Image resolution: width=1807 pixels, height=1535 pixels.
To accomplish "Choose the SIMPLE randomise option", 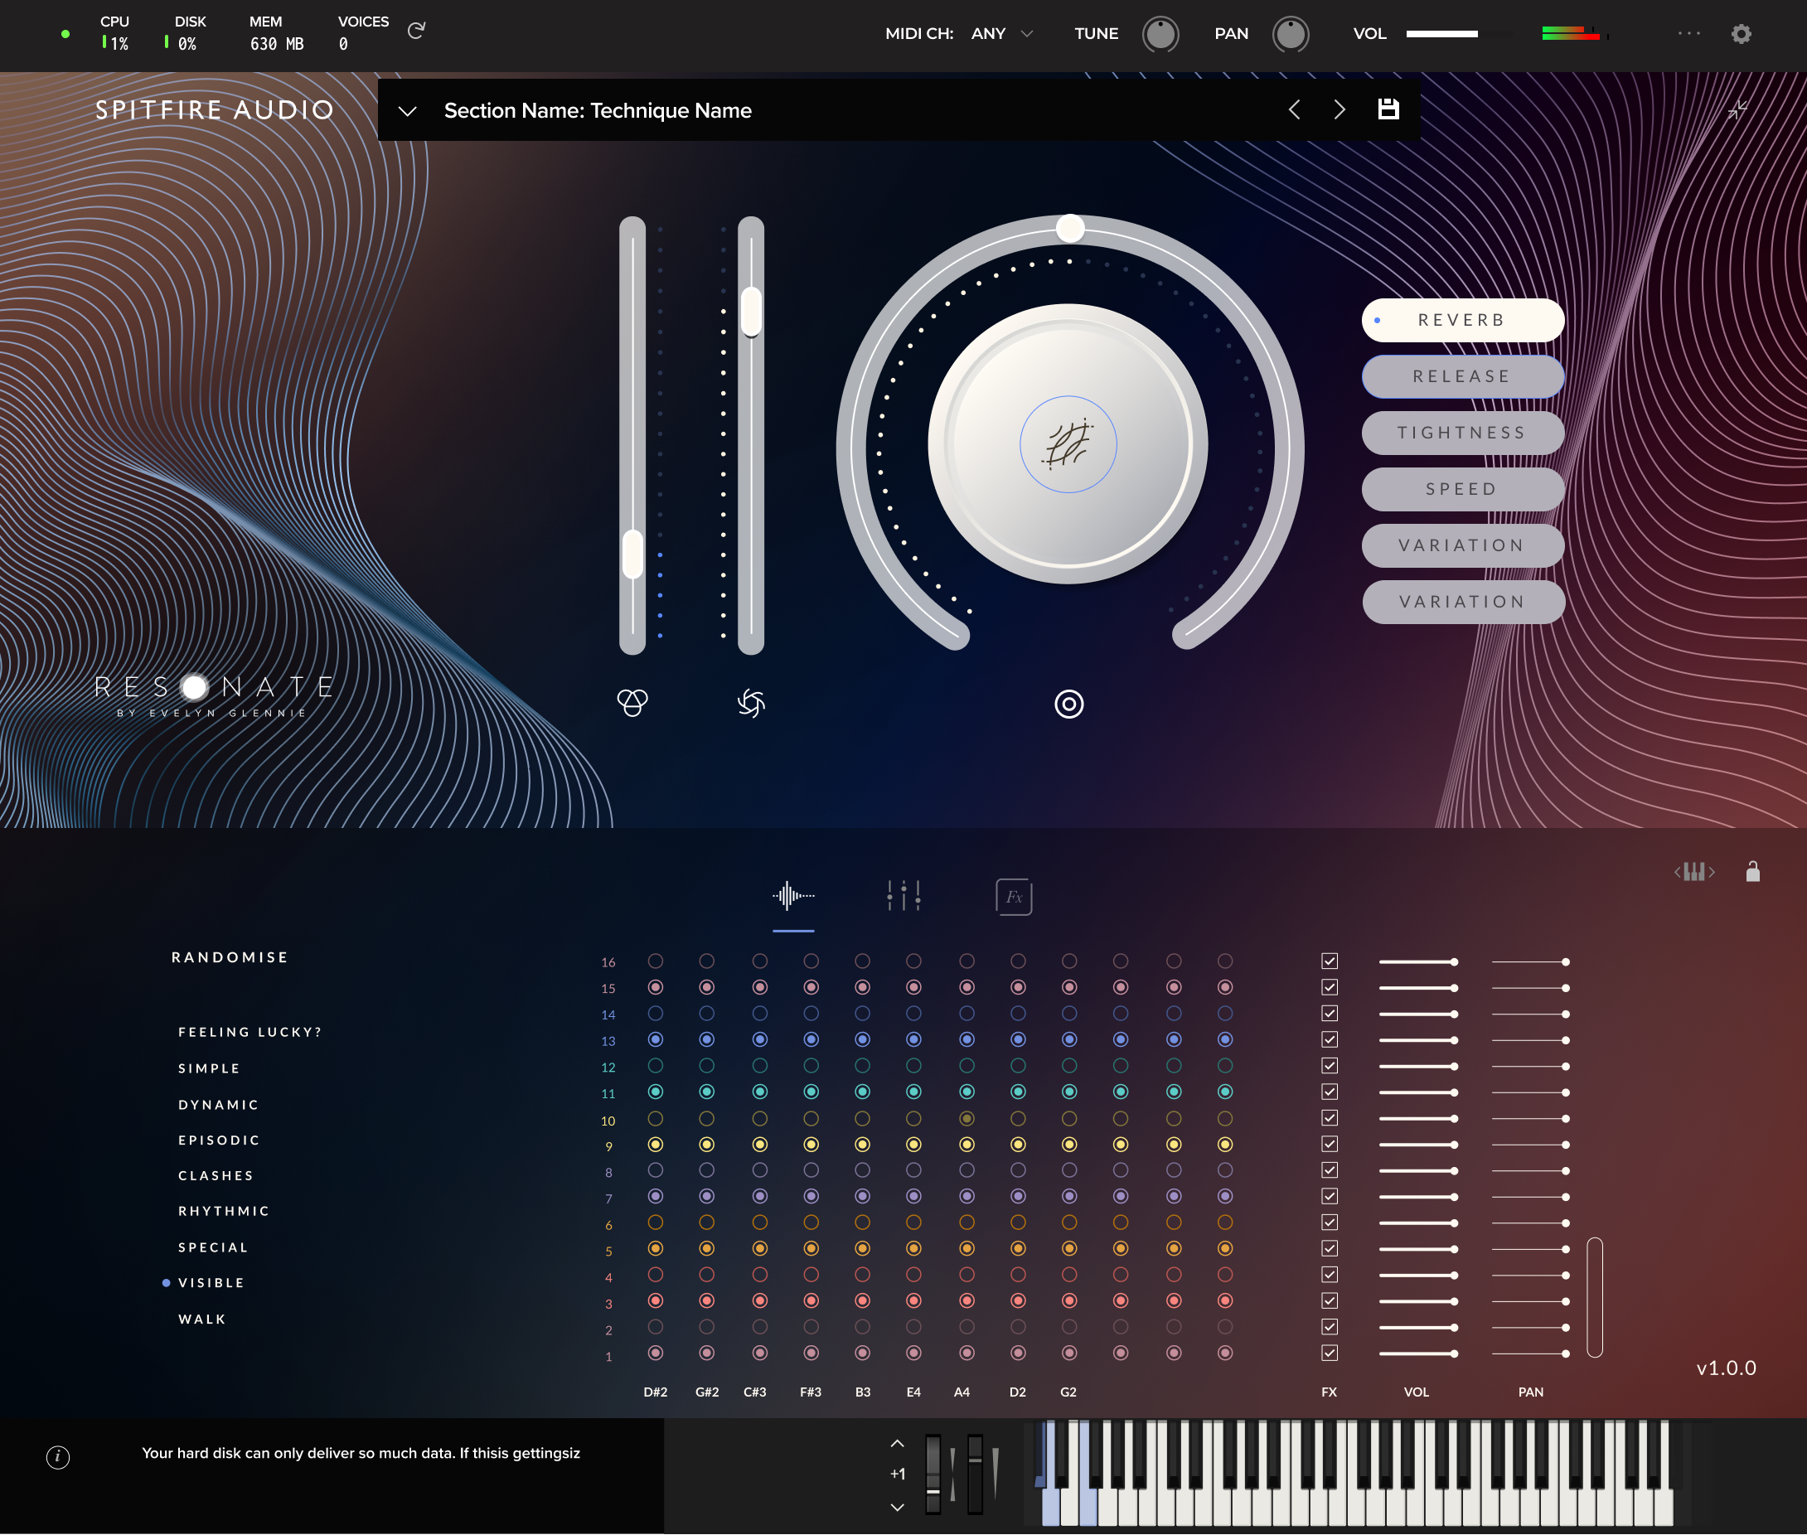I will tap(209, 1068).
